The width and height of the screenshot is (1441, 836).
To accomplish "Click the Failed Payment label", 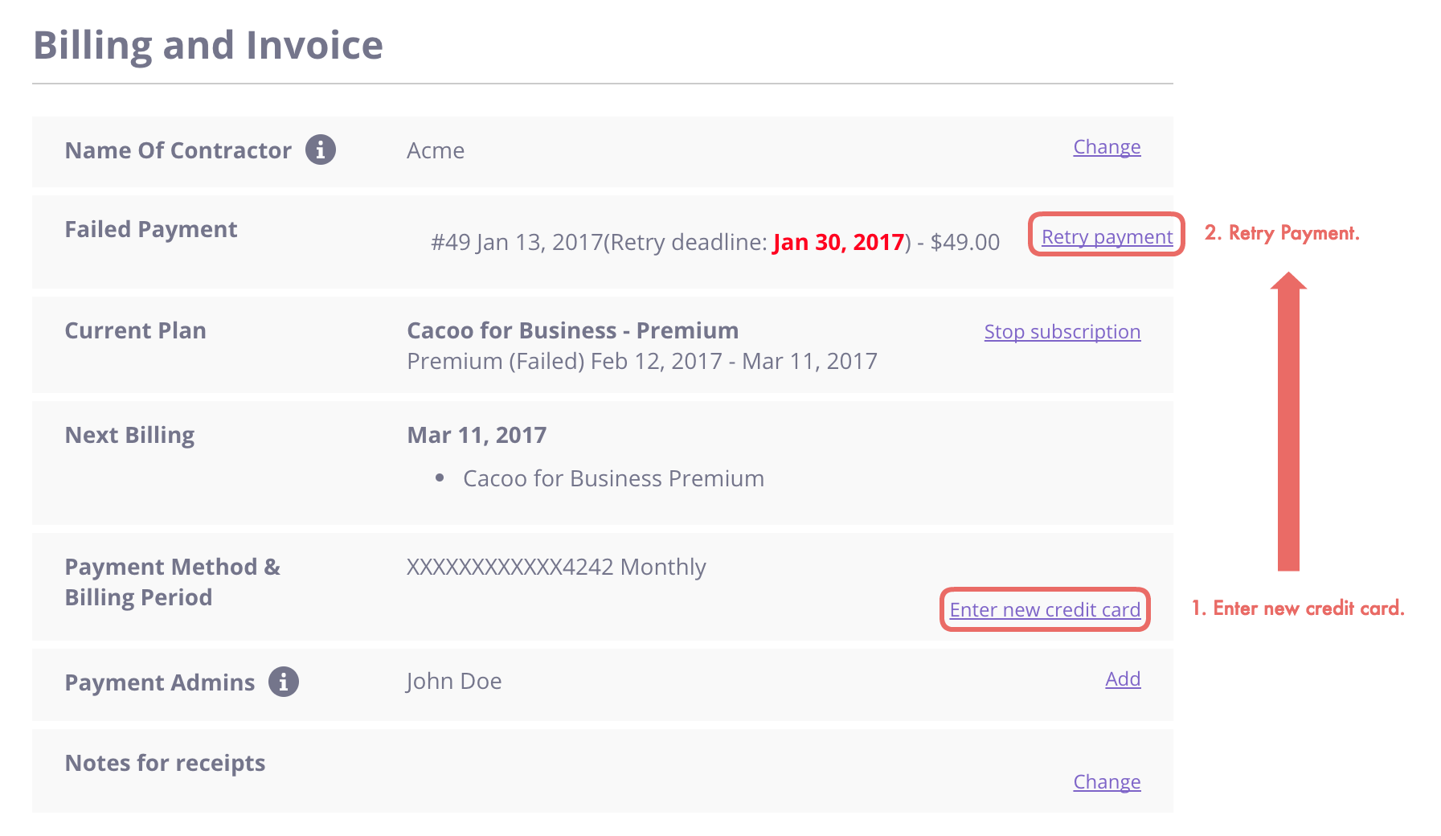I will coord(151,230).
